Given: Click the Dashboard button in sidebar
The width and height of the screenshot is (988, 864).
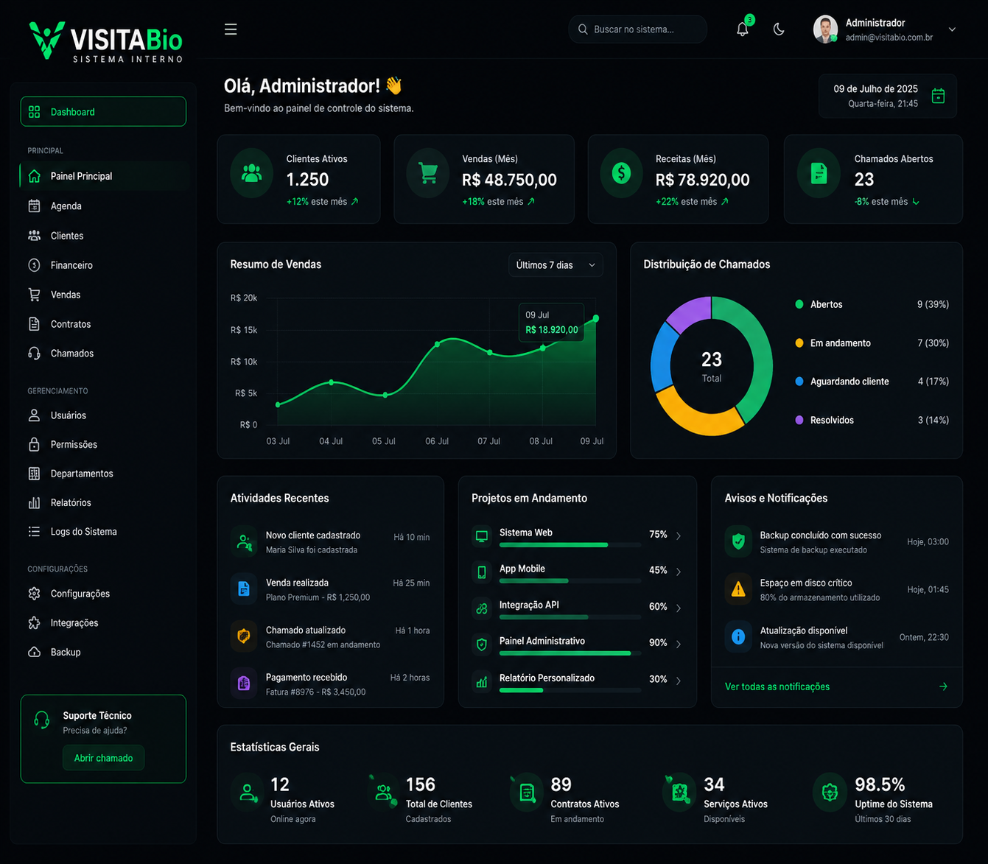Looking at the screenshot, I should [x=103, y=112].
